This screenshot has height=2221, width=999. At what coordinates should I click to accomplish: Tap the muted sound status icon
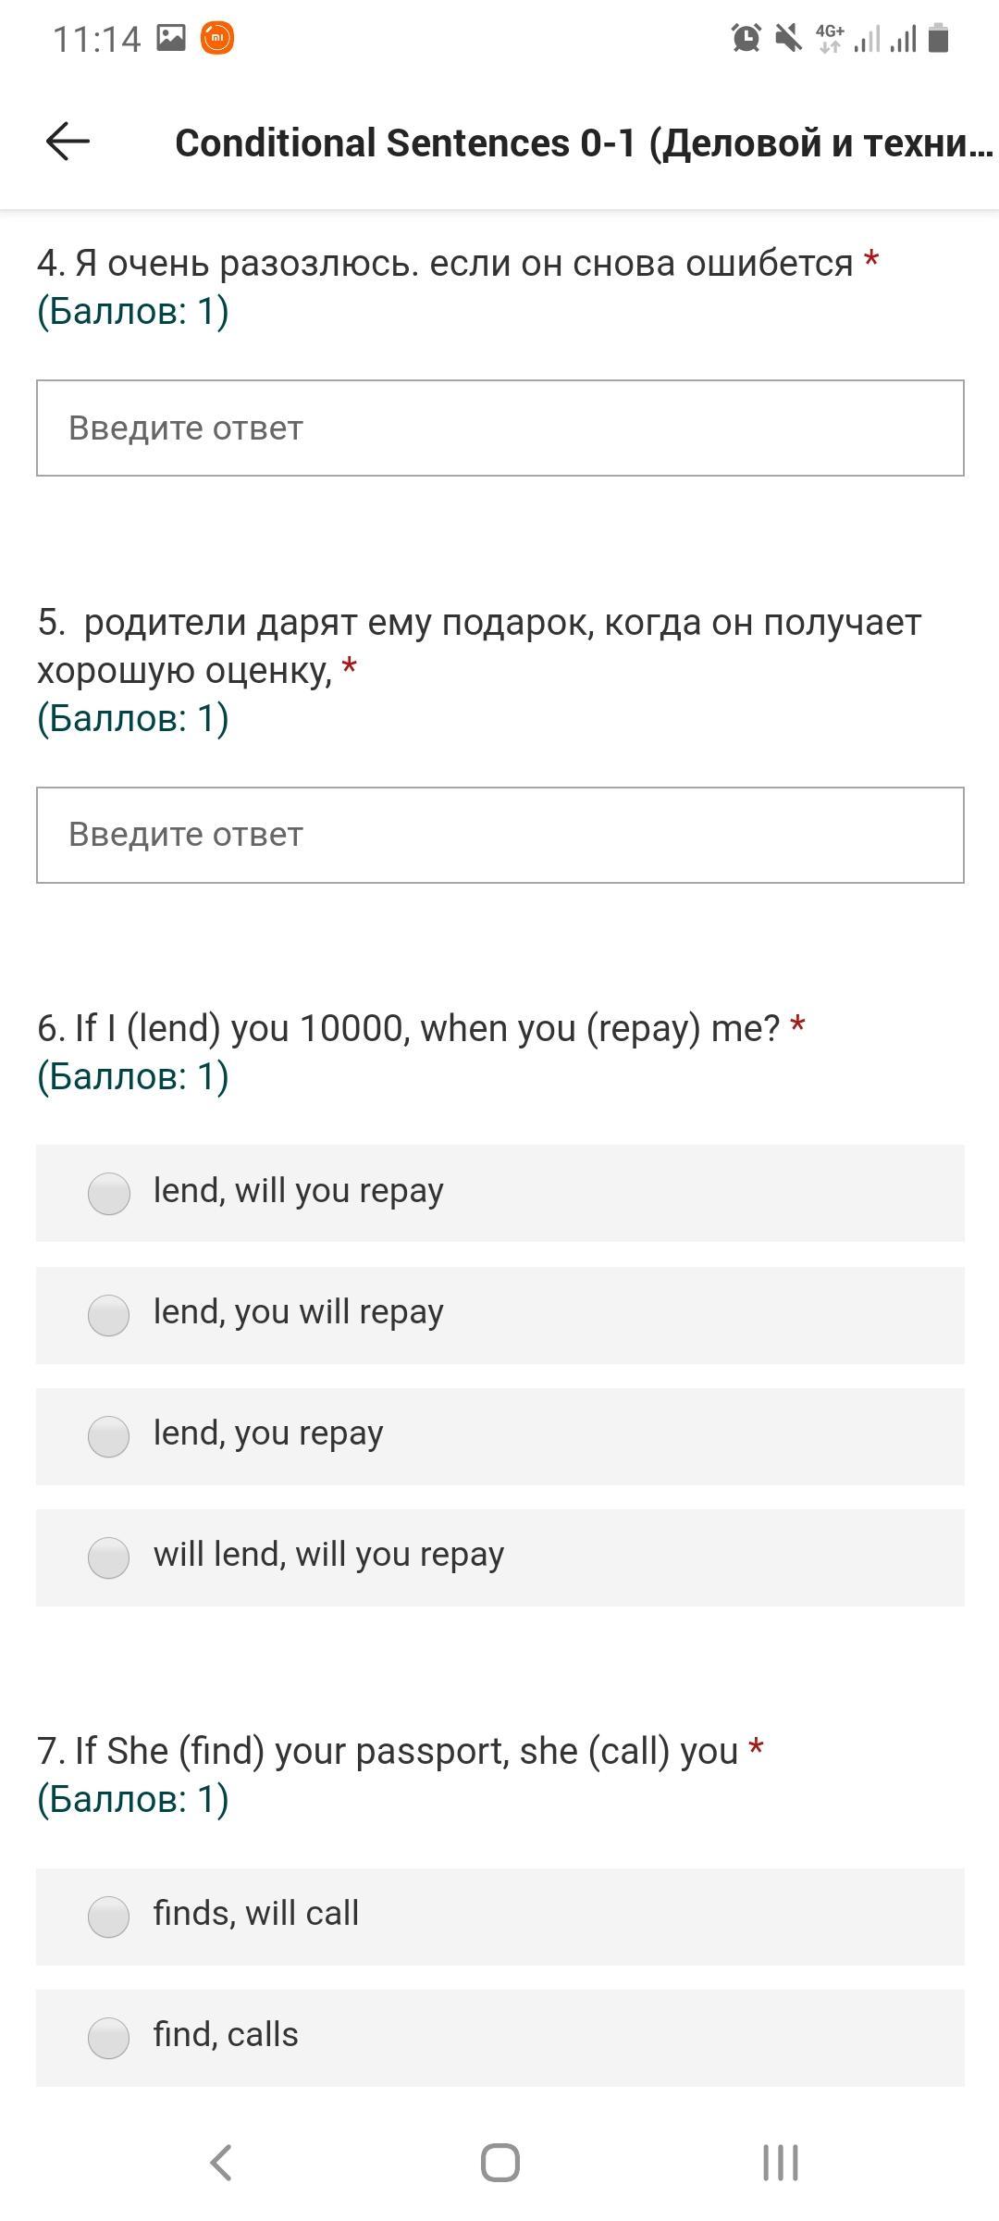point(788,38)
